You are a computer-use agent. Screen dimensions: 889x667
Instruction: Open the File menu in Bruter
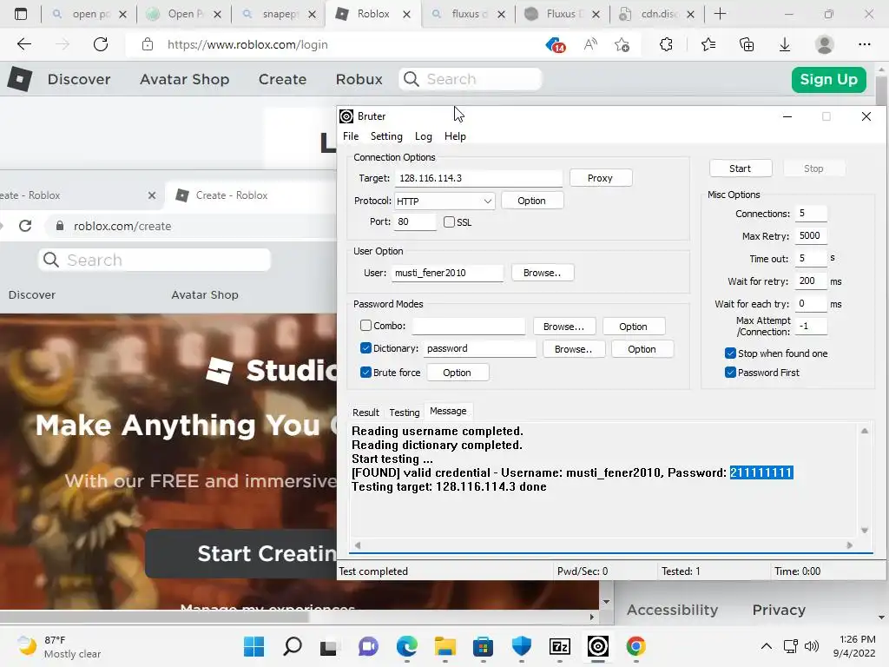click(351, 136)
